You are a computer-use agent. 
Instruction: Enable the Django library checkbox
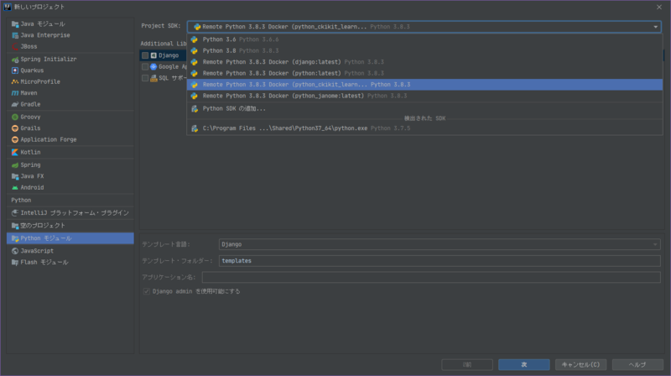(145, 55)
